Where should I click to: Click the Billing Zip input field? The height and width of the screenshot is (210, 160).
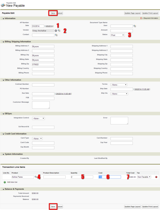[43, 64]
